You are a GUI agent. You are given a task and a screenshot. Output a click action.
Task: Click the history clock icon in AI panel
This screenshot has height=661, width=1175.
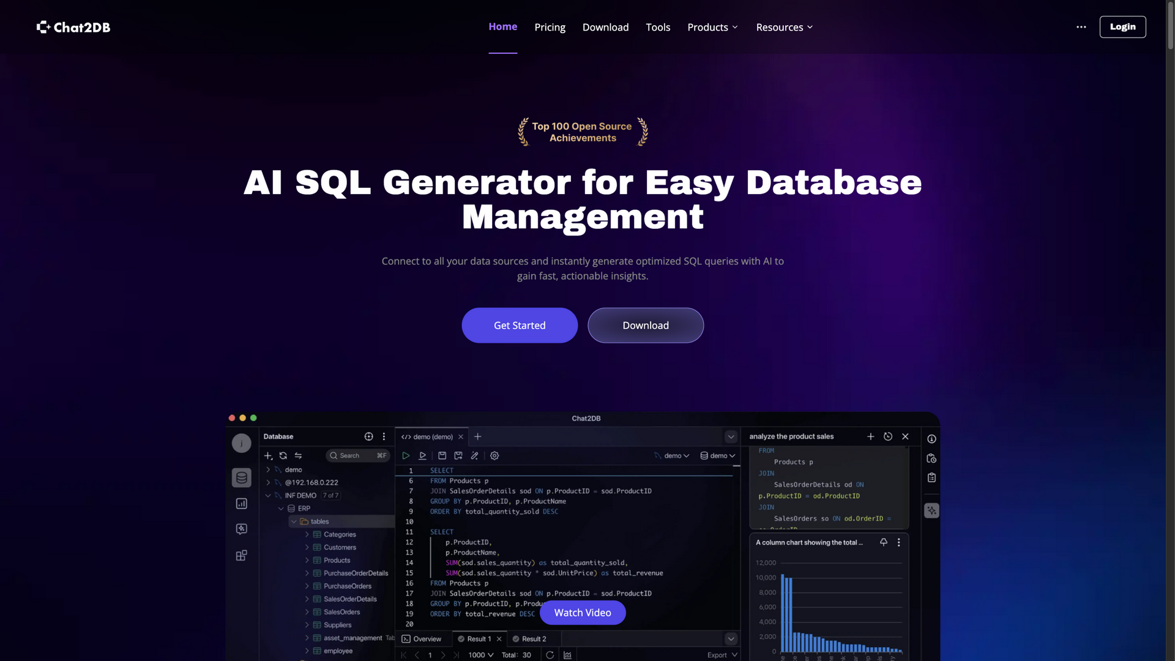pos(888,437)
